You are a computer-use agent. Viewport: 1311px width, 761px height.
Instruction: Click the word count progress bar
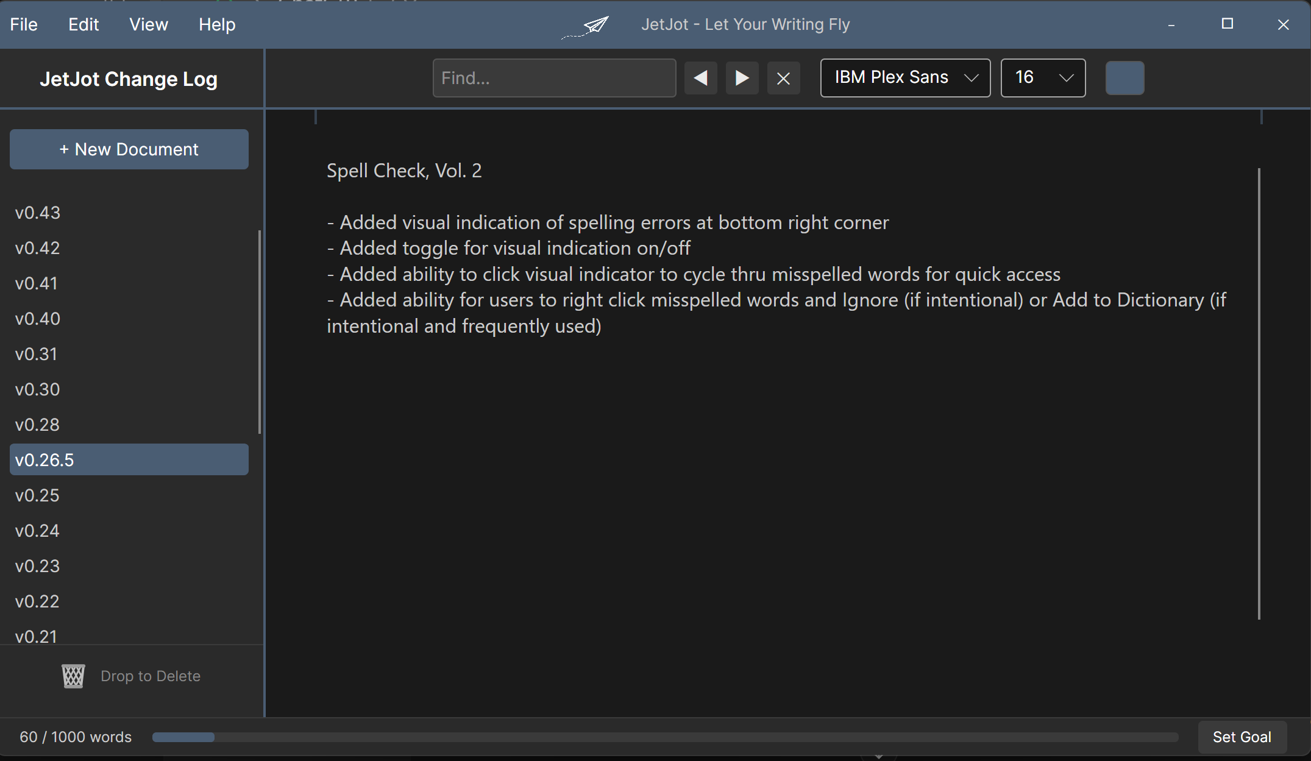[664, 737]
